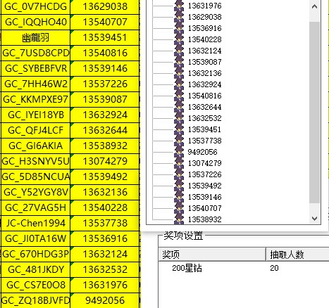Select tree entry 13540228 in winner list
This screenshot has height=308, width=329.
204,39
